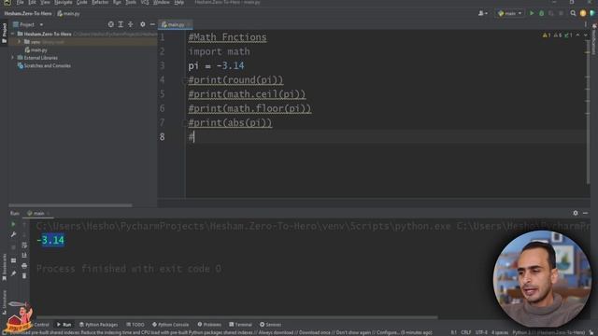The width and height of the screenshot is (598, 336).
Task: Hide the Project panel with minus icon
Action: click(152, 24)
